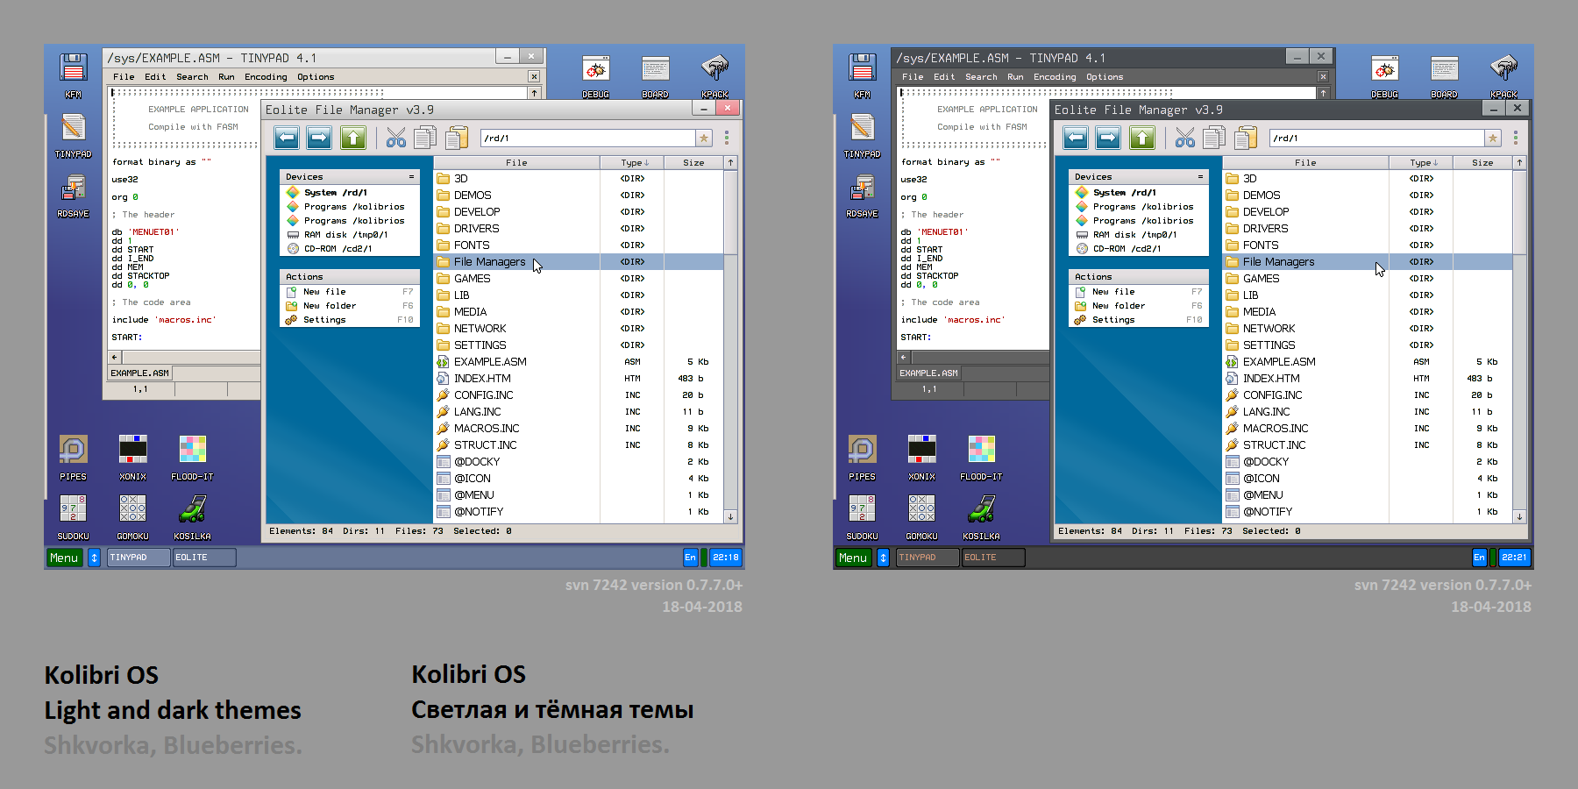The width and height of the screenshot is (1578, 789).
Task: Open KOSILKA game icon in dark theme
Action: click(982, 517)
